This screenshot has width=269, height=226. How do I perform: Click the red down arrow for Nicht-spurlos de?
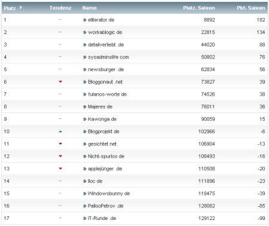[60, 156]
